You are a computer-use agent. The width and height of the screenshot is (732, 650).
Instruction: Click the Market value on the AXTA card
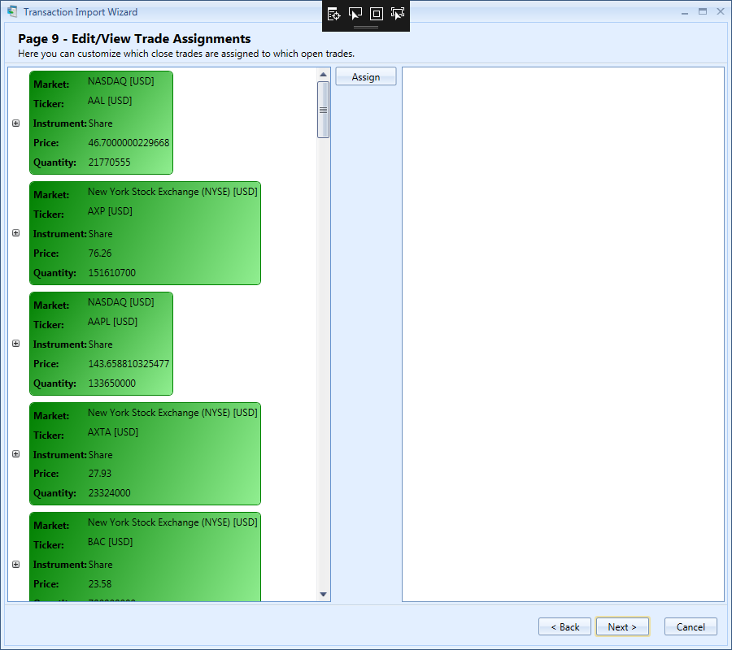point(172,413)
